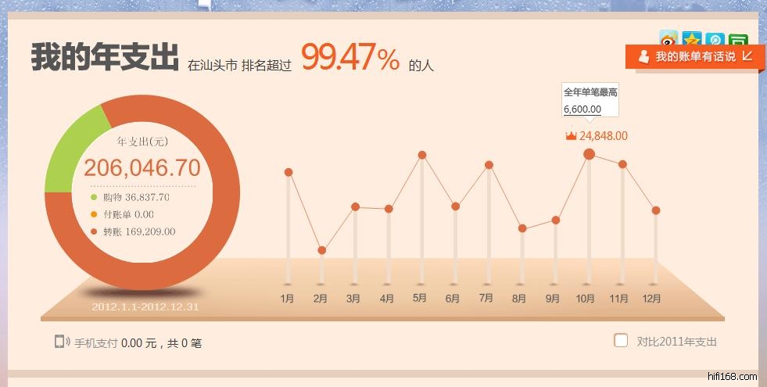
Task: Click the 7月 month label
Action: 486,299
